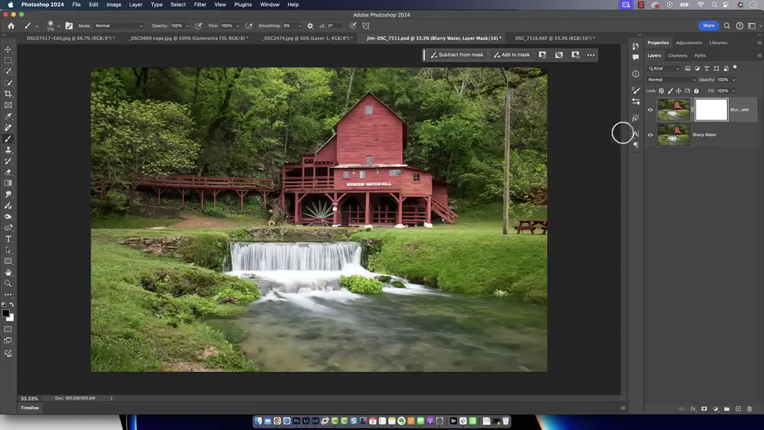Screen dimensions: 764x430
Task: Click the foreground color swatch
Action: 6,314
